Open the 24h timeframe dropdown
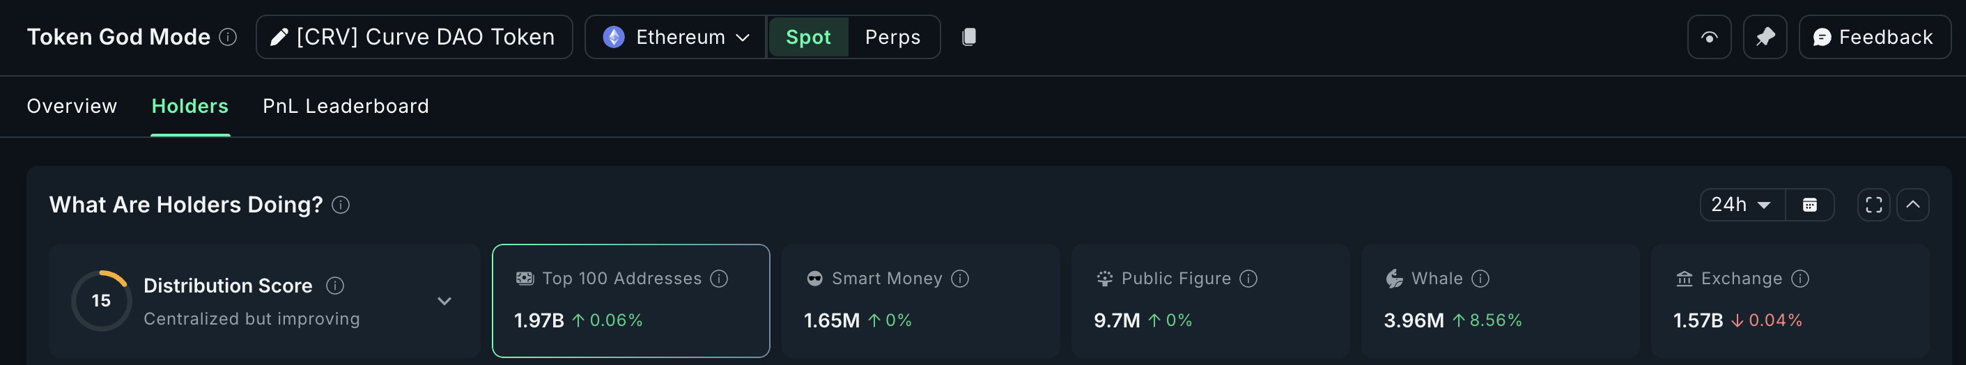1966x365 pixels. tap(1742, 205)
